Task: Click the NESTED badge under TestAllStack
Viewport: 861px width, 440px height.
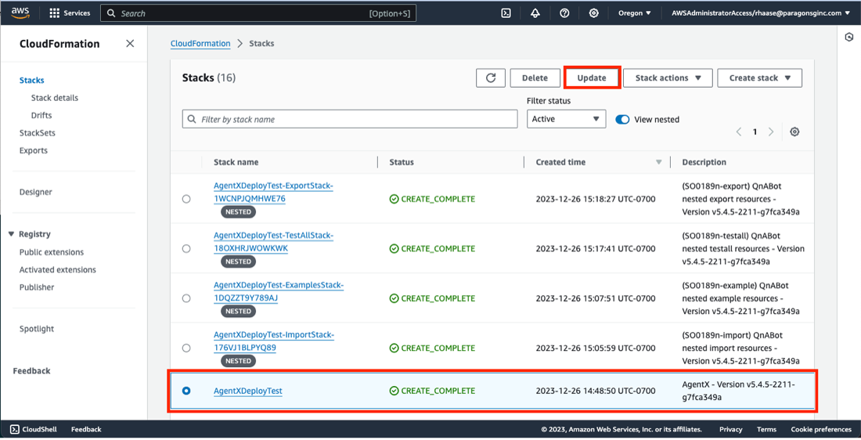Action: coord(238,261)
